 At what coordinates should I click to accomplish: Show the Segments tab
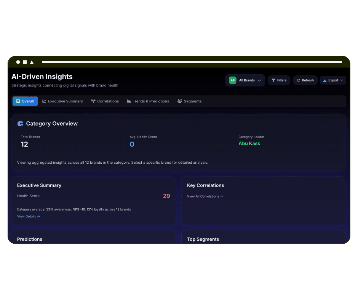[190, 101]
